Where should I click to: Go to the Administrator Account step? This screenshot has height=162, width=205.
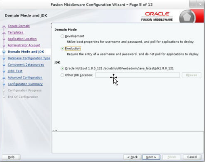pos(24,45)
